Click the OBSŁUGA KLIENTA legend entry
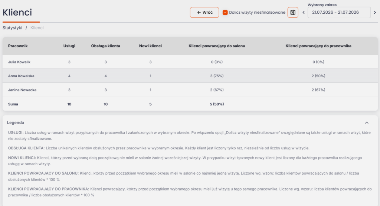380x206 pixels. (x=159, y=148)
